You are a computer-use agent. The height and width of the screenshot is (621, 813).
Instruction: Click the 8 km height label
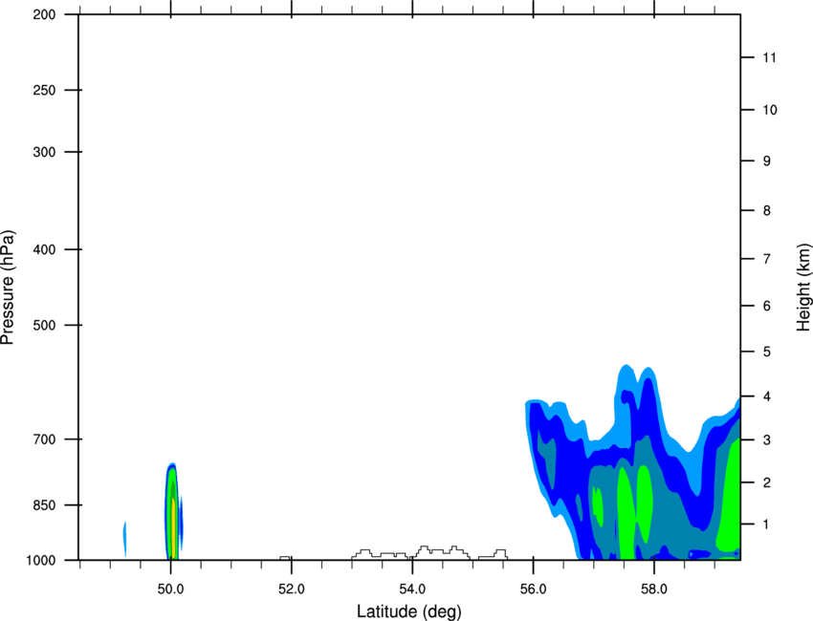tap(767, 210)
